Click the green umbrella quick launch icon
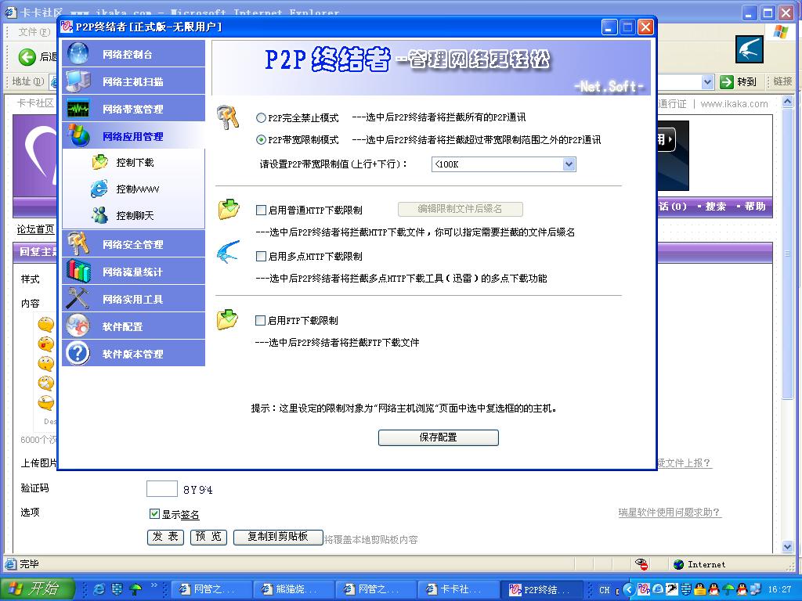Screen dimensions: 802x601 135,589
